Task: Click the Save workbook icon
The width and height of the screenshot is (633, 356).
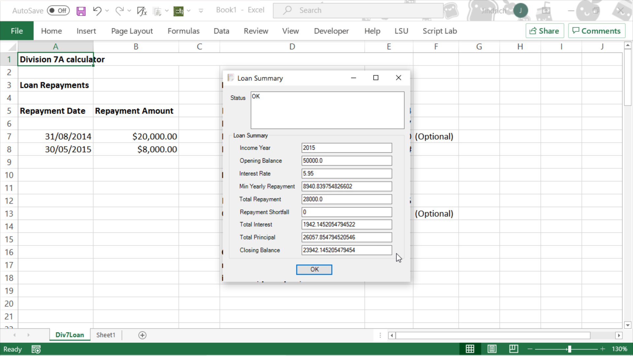Action: coord(80,11)
